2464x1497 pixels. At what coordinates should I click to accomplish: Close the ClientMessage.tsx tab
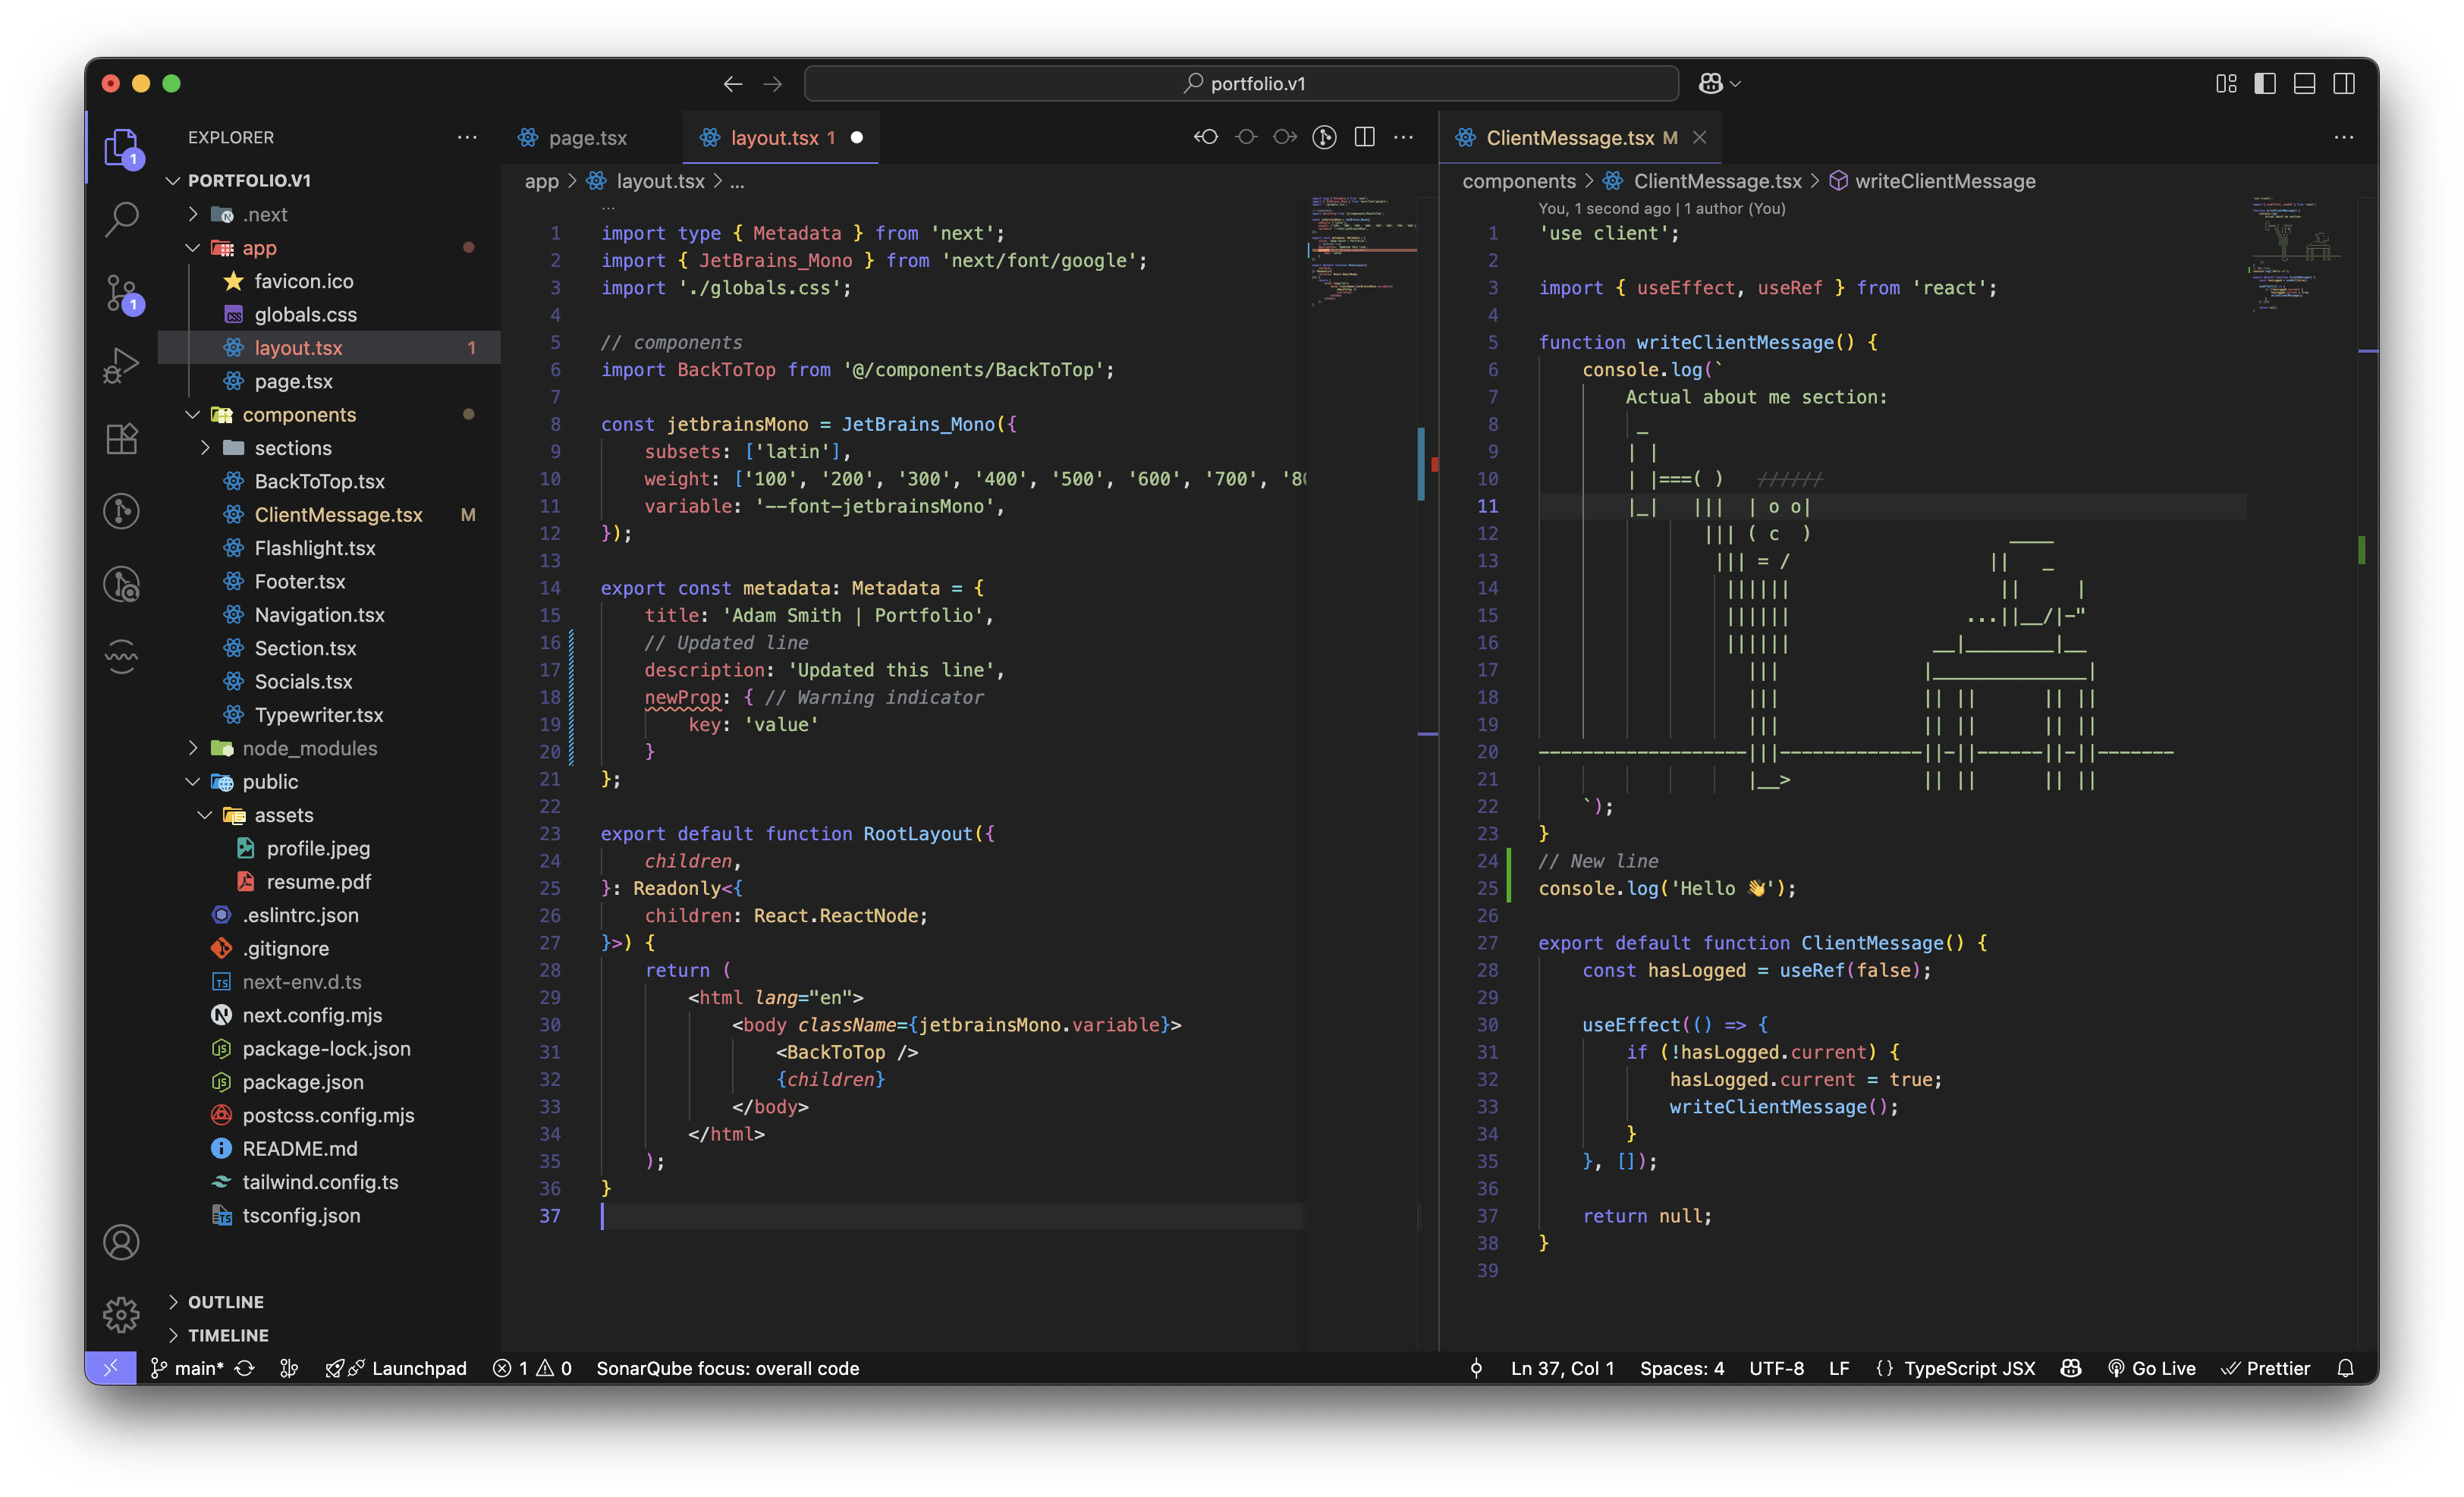click(x=1699, y=137)
